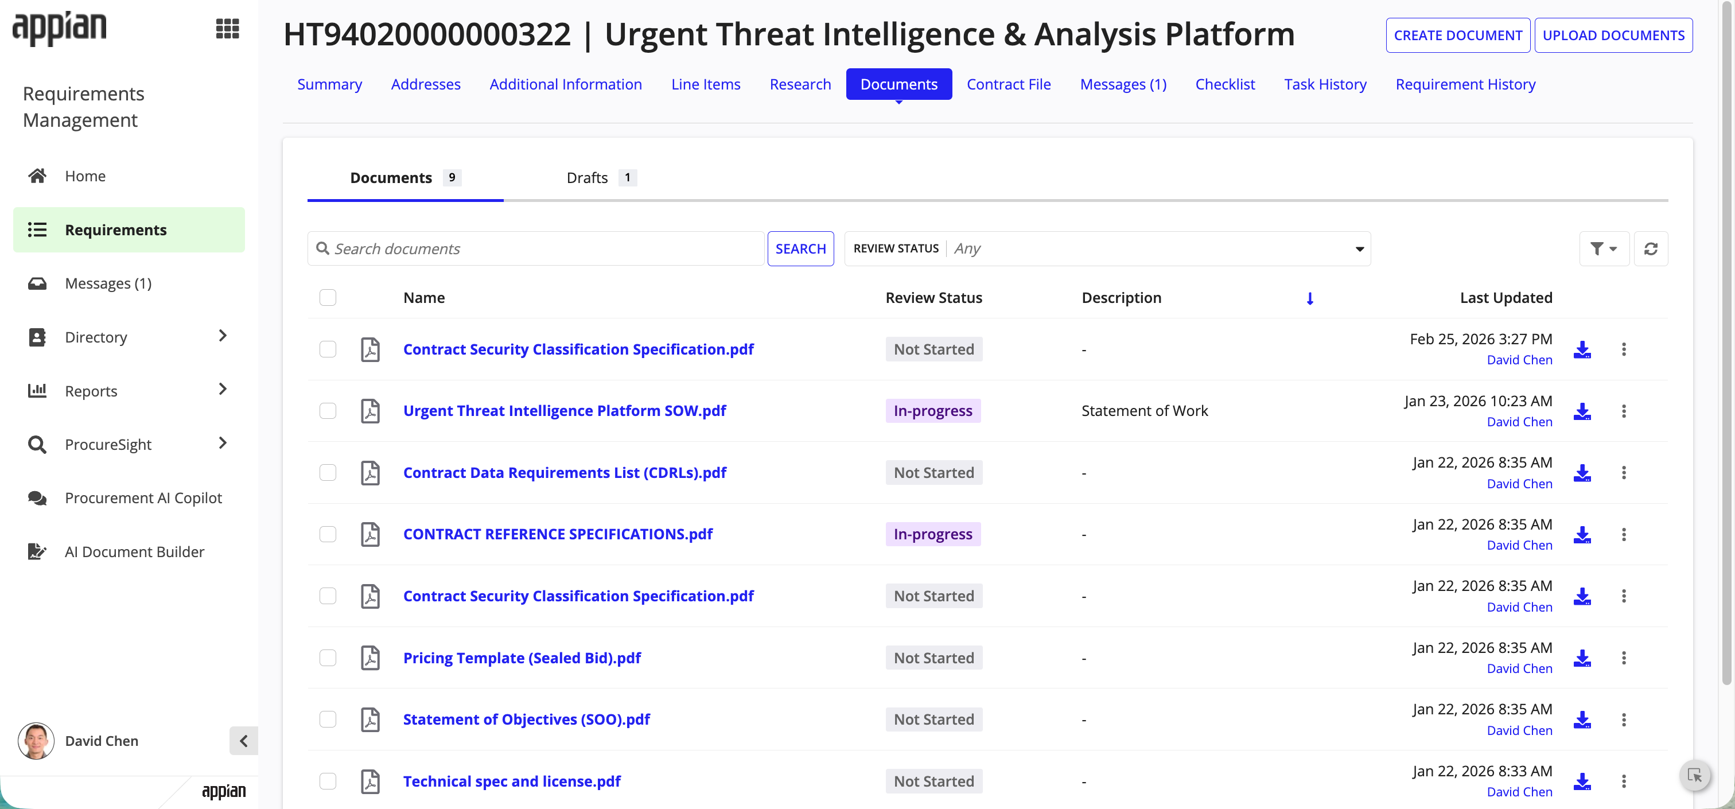Image resolution: width=1735 pixels, height=809 pixels.
Task: Download Pricing Template (Sealed Bid).pdf
Action: pyautogui.click(x=1582, y=658)
